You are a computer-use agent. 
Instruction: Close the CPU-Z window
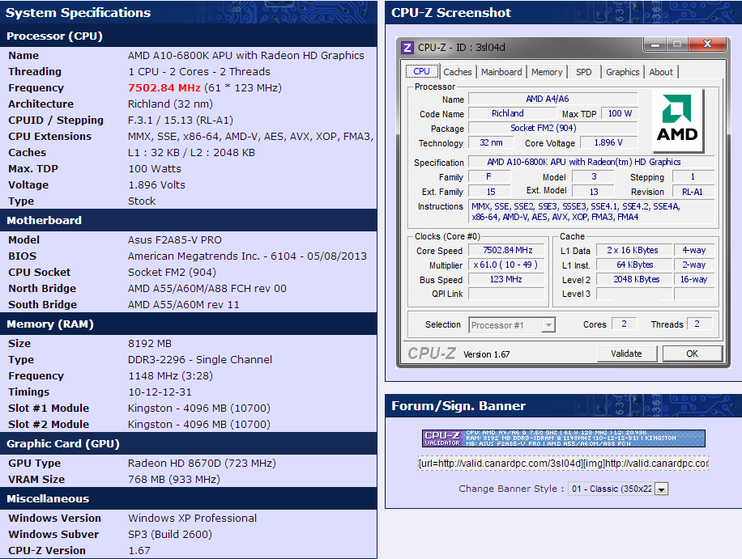(x=707, y=44)
